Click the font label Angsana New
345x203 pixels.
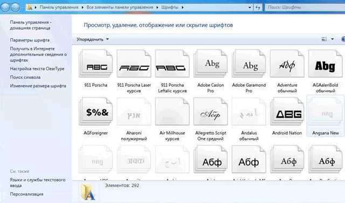pos(326,133)
